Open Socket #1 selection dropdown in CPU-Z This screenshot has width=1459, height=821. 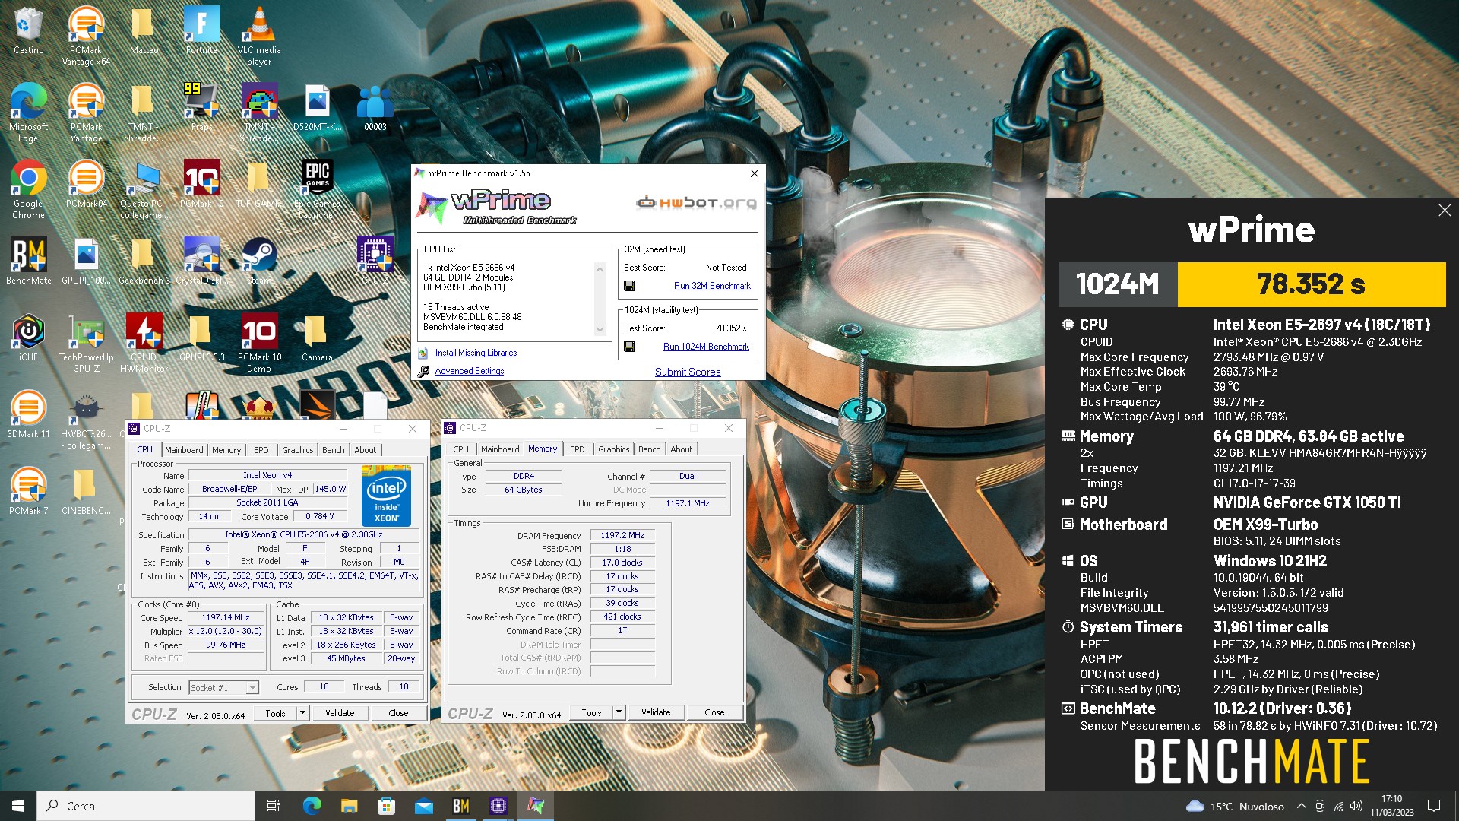[223, 687]
